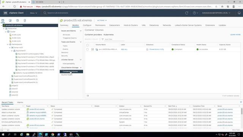The width and height of the screenshot is (243, 137).
Task: Open the Menu dropdown in header
Action: (x=34, y=13)
